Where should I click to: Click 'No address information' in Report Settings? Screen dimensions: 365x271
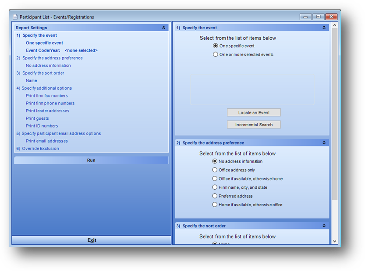point(48,66)
